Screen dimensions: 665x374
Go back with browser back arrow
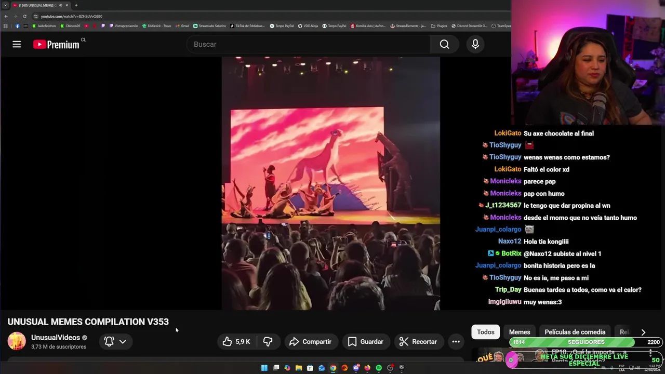coord(6,16)
